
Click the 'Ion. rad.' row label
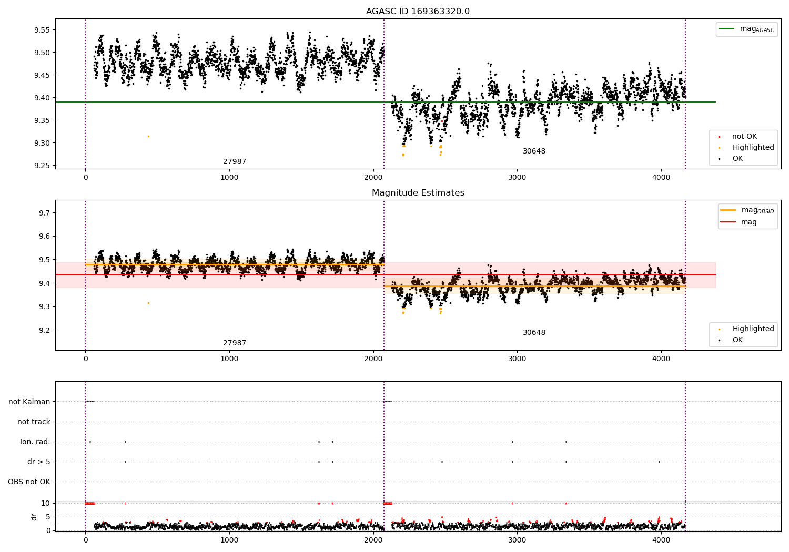[35, 442]
